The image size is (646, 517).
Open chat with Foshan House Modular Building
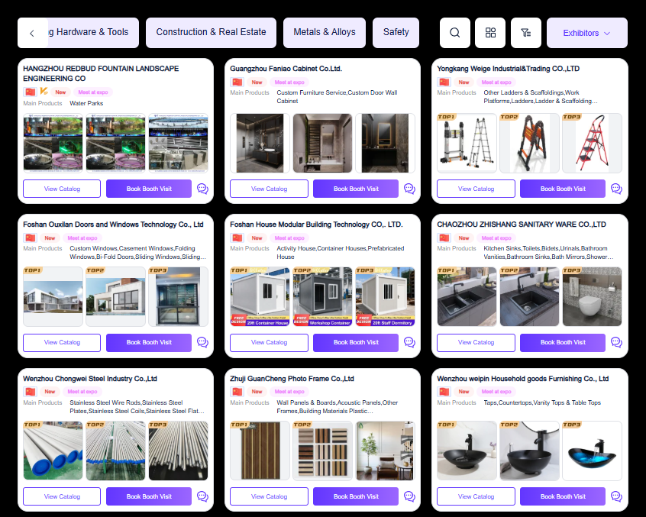click(409, 342)
